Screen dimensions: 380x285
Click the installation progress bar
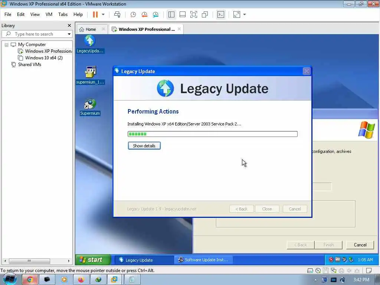point(213,134)
